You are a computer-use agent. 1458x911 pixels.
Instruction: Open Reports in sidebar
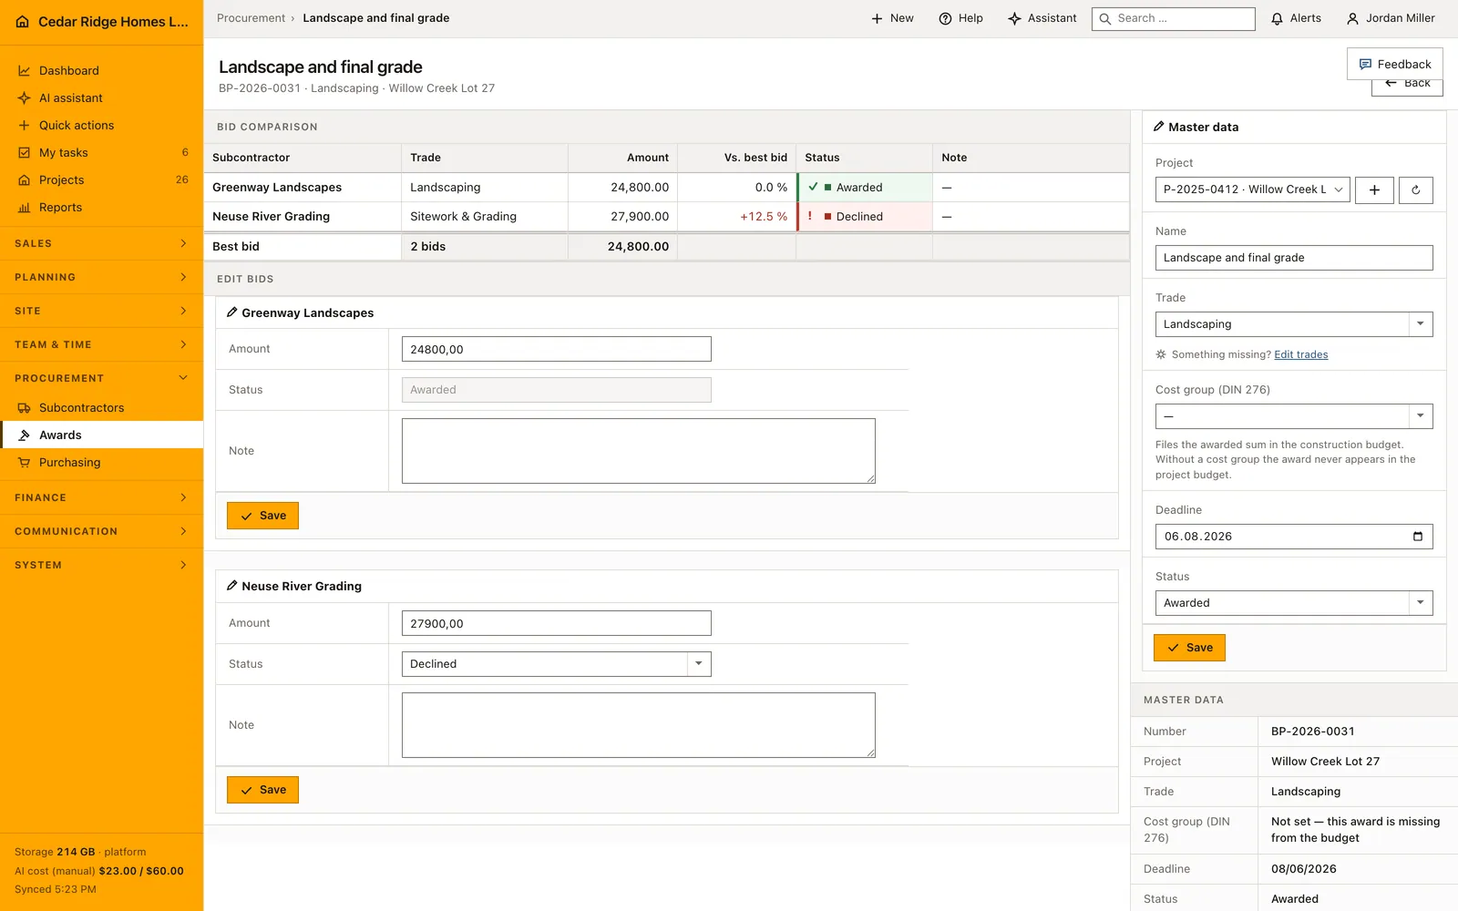pyautogui.click(x=101, y=207)
